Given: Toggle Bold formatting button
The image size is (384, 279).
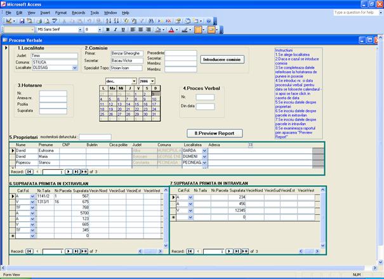Looking at the screenshot, I should (x=108, y=30).
